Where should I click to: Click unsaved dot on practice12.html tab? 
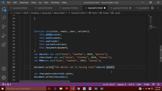click(130, 8)
